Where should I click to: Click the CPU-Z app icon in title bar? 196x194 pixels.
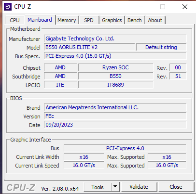coord(8,7)
